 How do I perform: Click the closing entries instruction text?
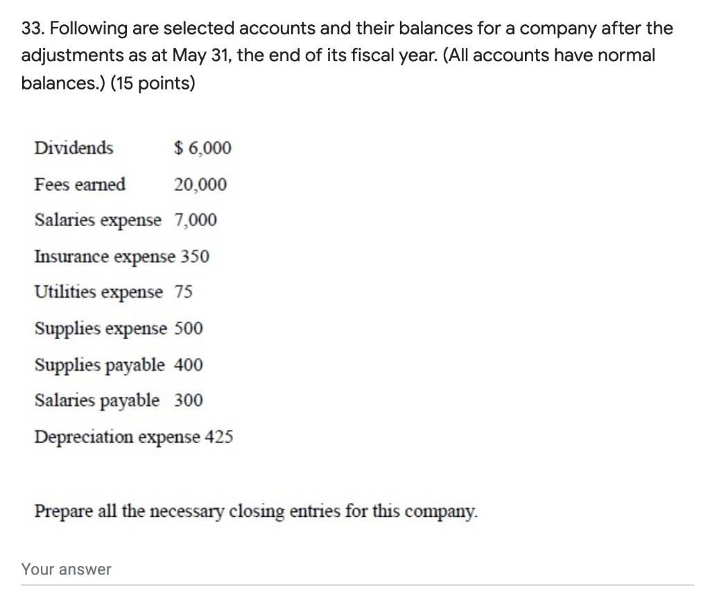257,511
